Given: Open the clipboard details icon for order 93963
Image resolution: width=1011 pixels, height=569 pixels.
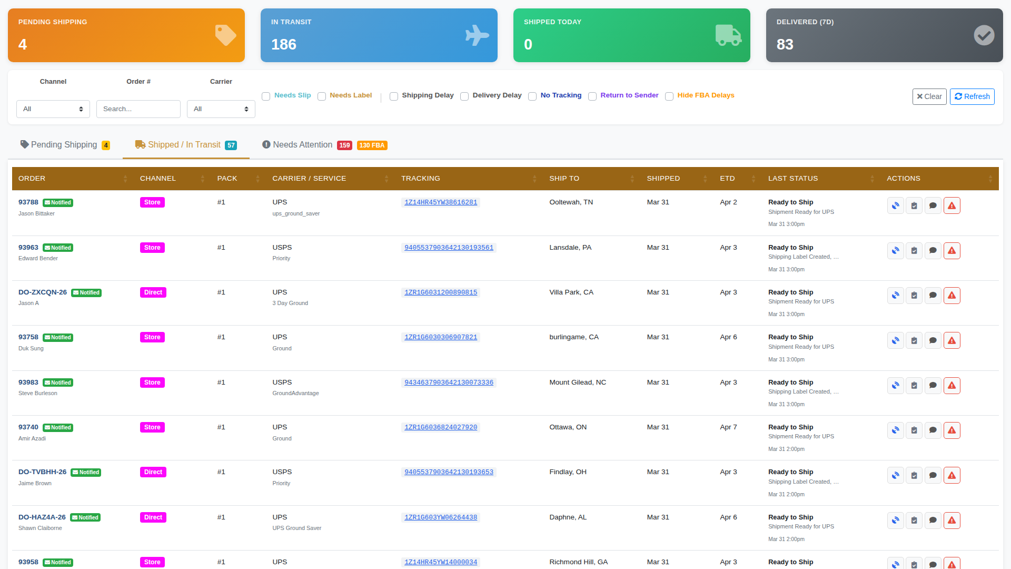Looking at the screenshot, I should 914,250.
